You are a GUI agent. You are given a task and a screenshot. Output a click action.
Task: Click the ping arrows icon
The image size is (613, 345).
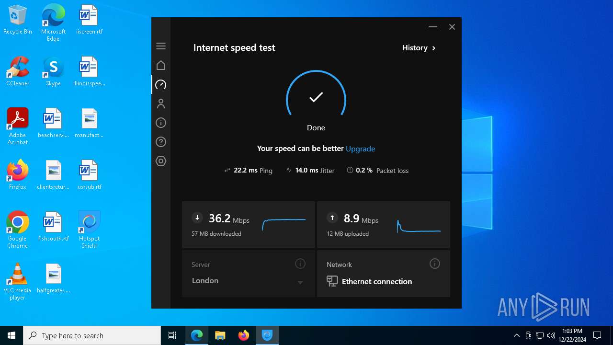[227, 170]
